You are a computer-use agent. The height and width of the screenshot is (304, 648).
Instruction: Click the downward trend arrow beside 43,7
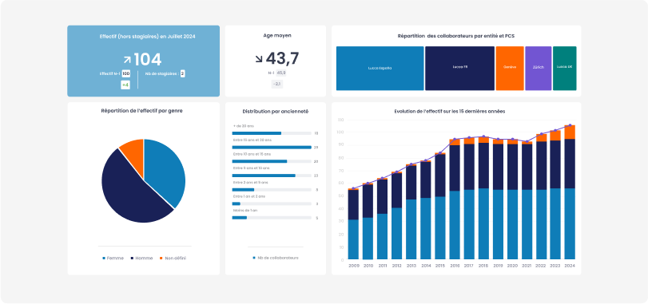click(259, 59)
